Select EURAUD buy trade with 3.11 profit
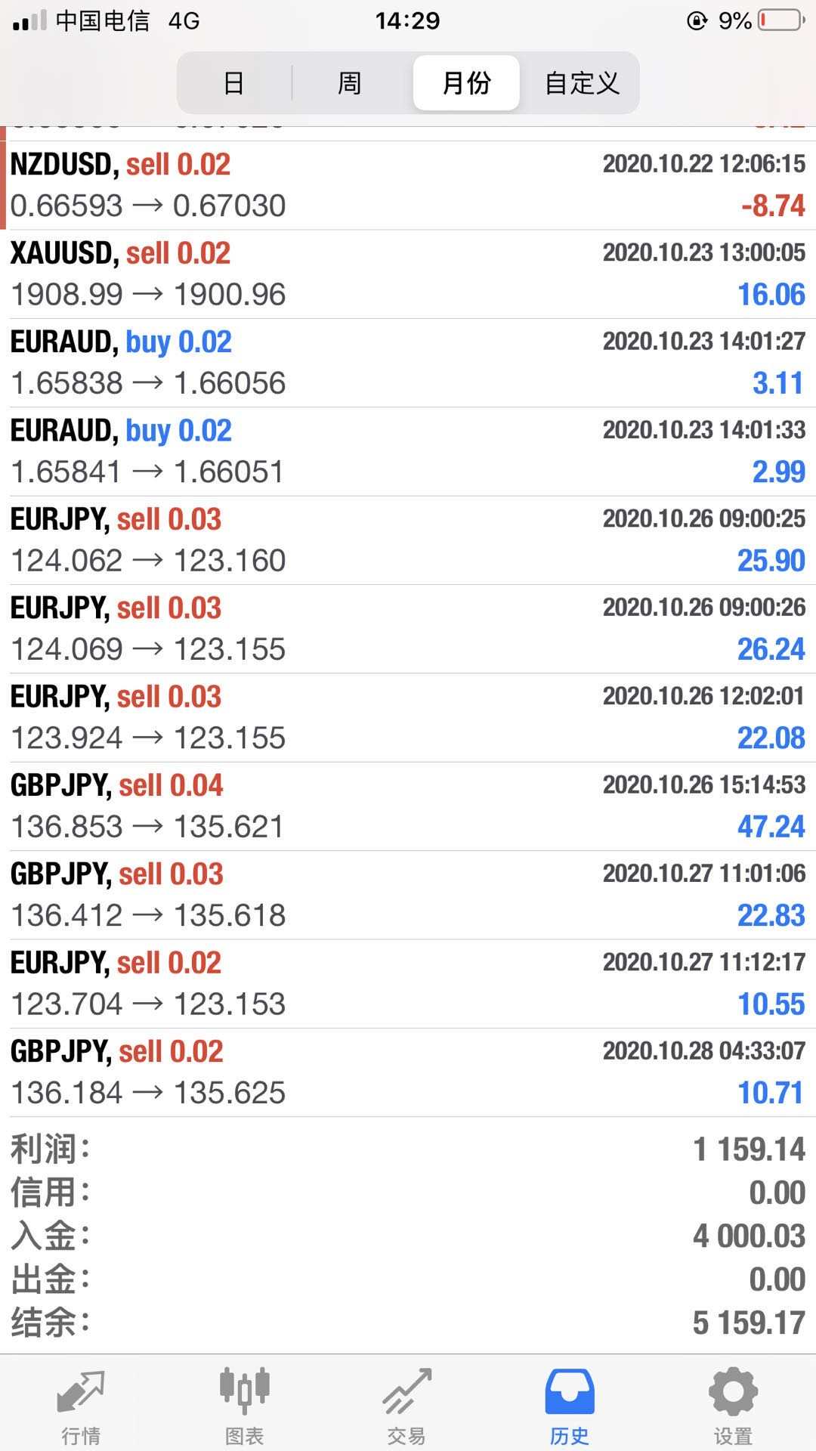Image resolution: width=816 pixels, height=1451 pixels. tap(408, 363)
